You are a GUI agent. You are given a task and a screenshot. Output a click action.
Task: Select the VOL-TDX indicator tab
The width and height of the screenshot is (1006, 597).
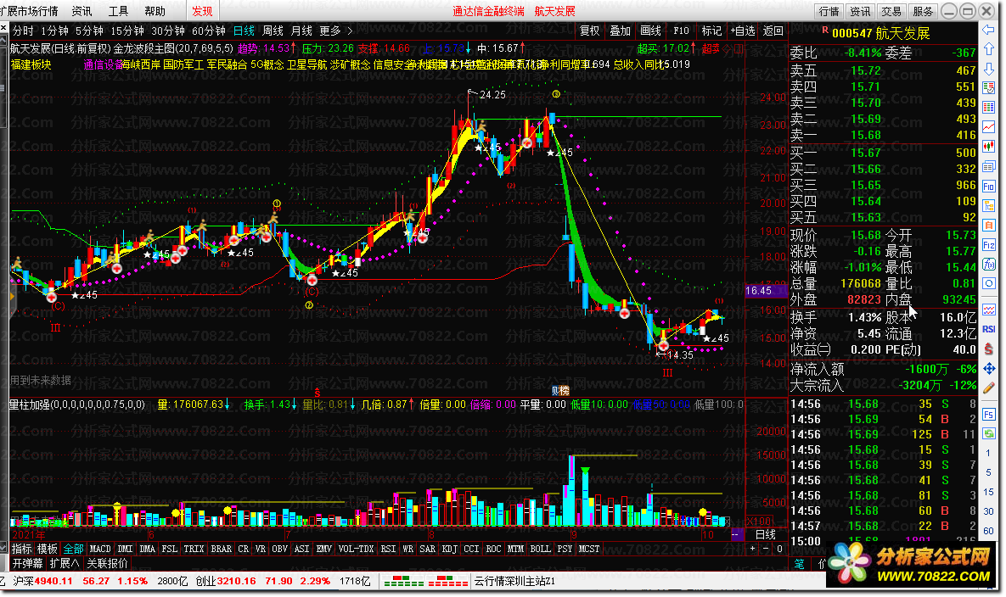356,549
